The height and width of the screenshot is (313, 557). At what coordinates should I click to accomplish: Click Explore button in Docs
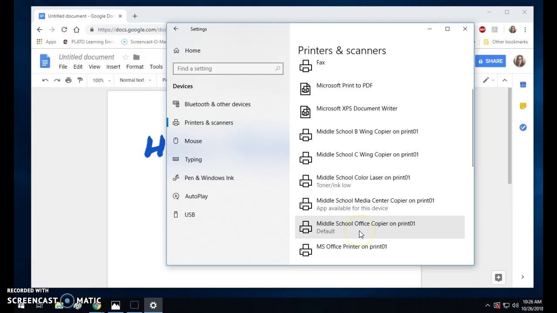[x=499, y=277]
